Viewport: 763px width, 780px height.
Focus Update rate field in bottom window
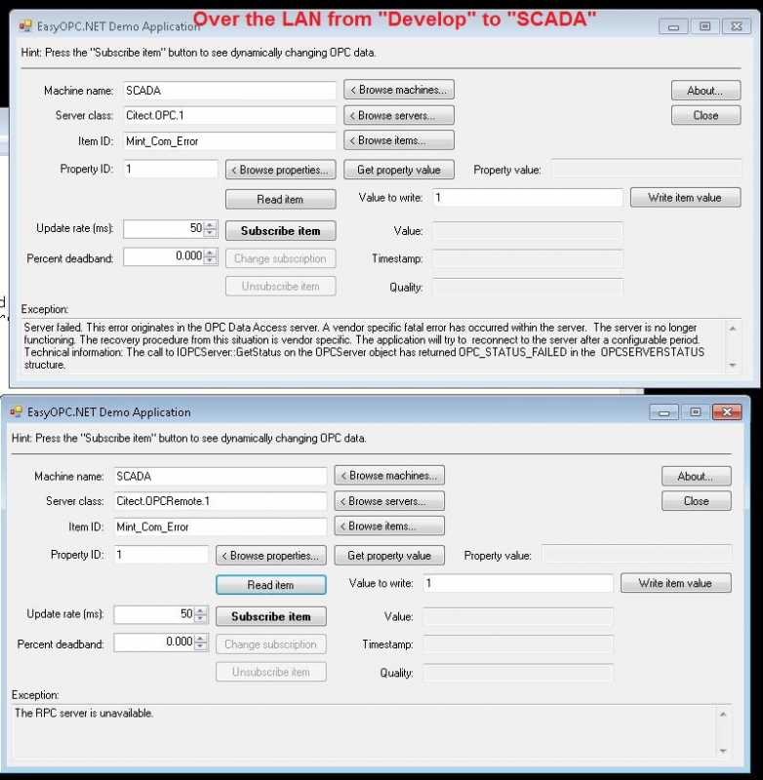(155, 614)
